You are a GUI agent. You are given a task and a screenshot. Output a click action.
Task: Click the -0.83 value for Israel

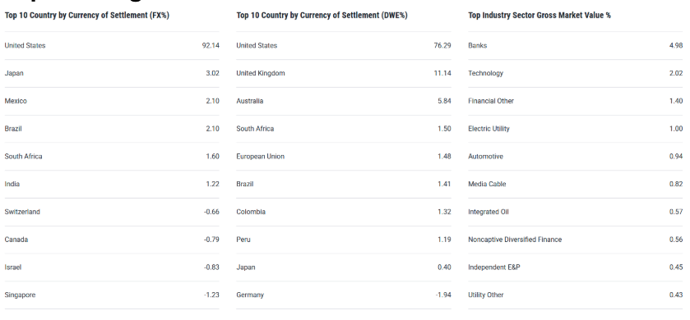pyautogui.click(x=211, y=267)
